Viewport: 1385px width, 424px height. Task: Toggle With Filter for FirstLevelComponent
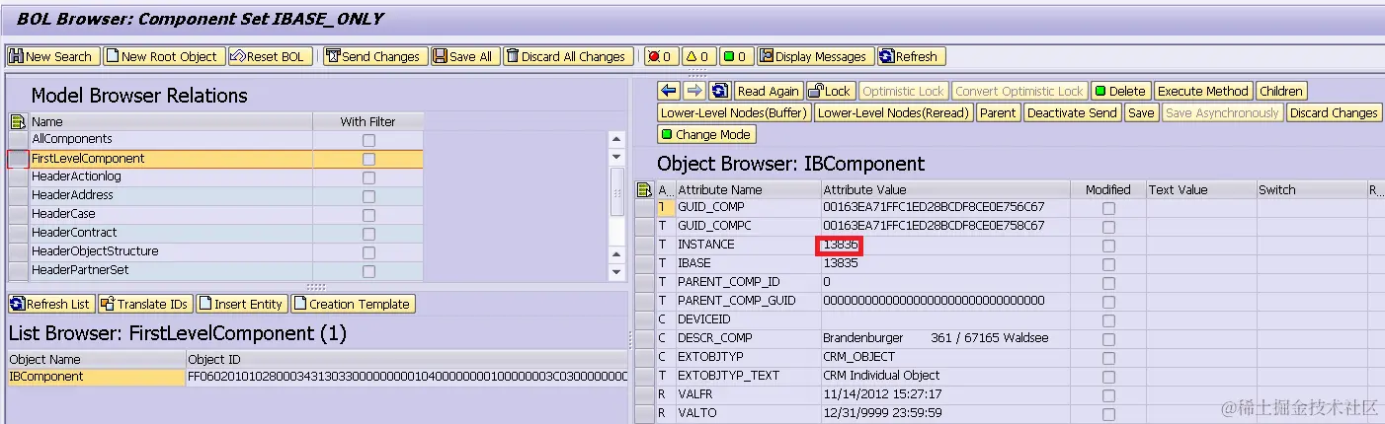(x=368, y=159)
